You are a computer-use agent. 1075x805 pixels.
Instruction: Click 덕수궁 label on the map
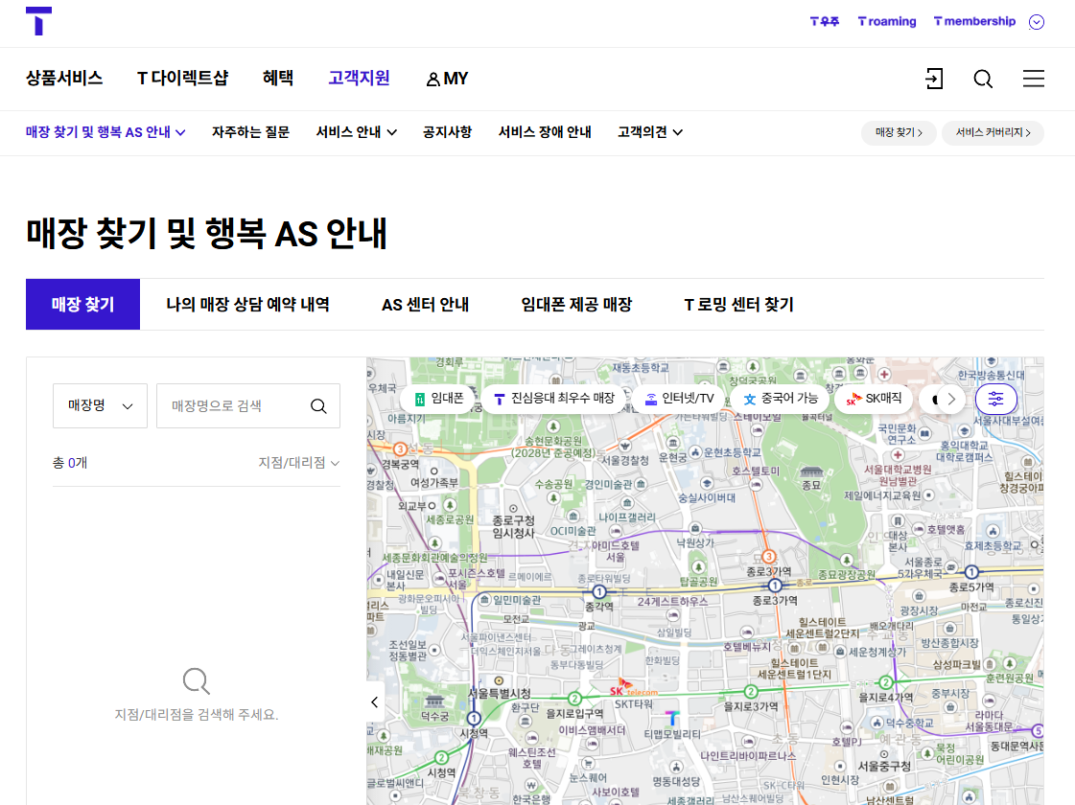point(434,717)
